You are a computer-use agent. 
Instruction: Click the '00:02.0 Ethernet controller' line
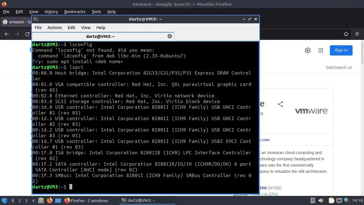[123, 96]
